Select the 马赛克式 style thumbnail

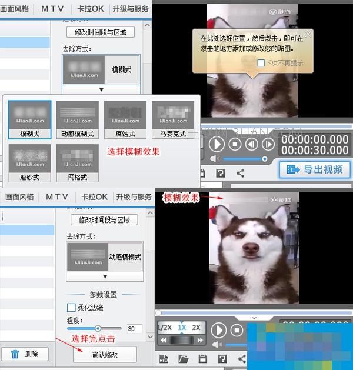[x=173, y=119]
